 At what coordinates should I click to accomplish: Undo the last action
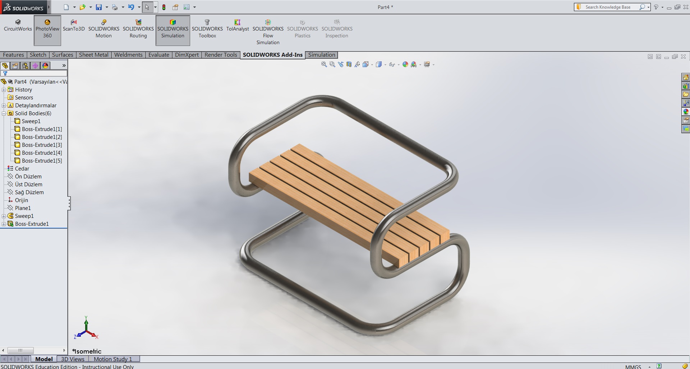[x=131, y=7]
